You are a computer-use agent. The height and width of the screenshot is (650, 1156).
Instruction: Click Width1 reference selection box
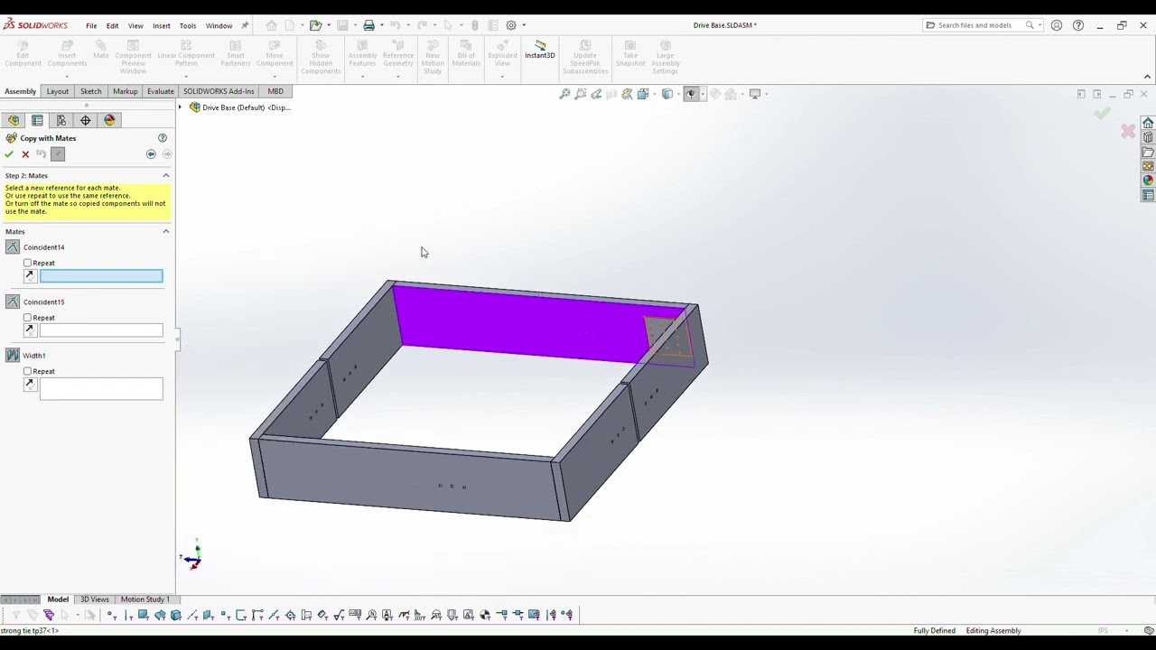(x=101, y=389)
